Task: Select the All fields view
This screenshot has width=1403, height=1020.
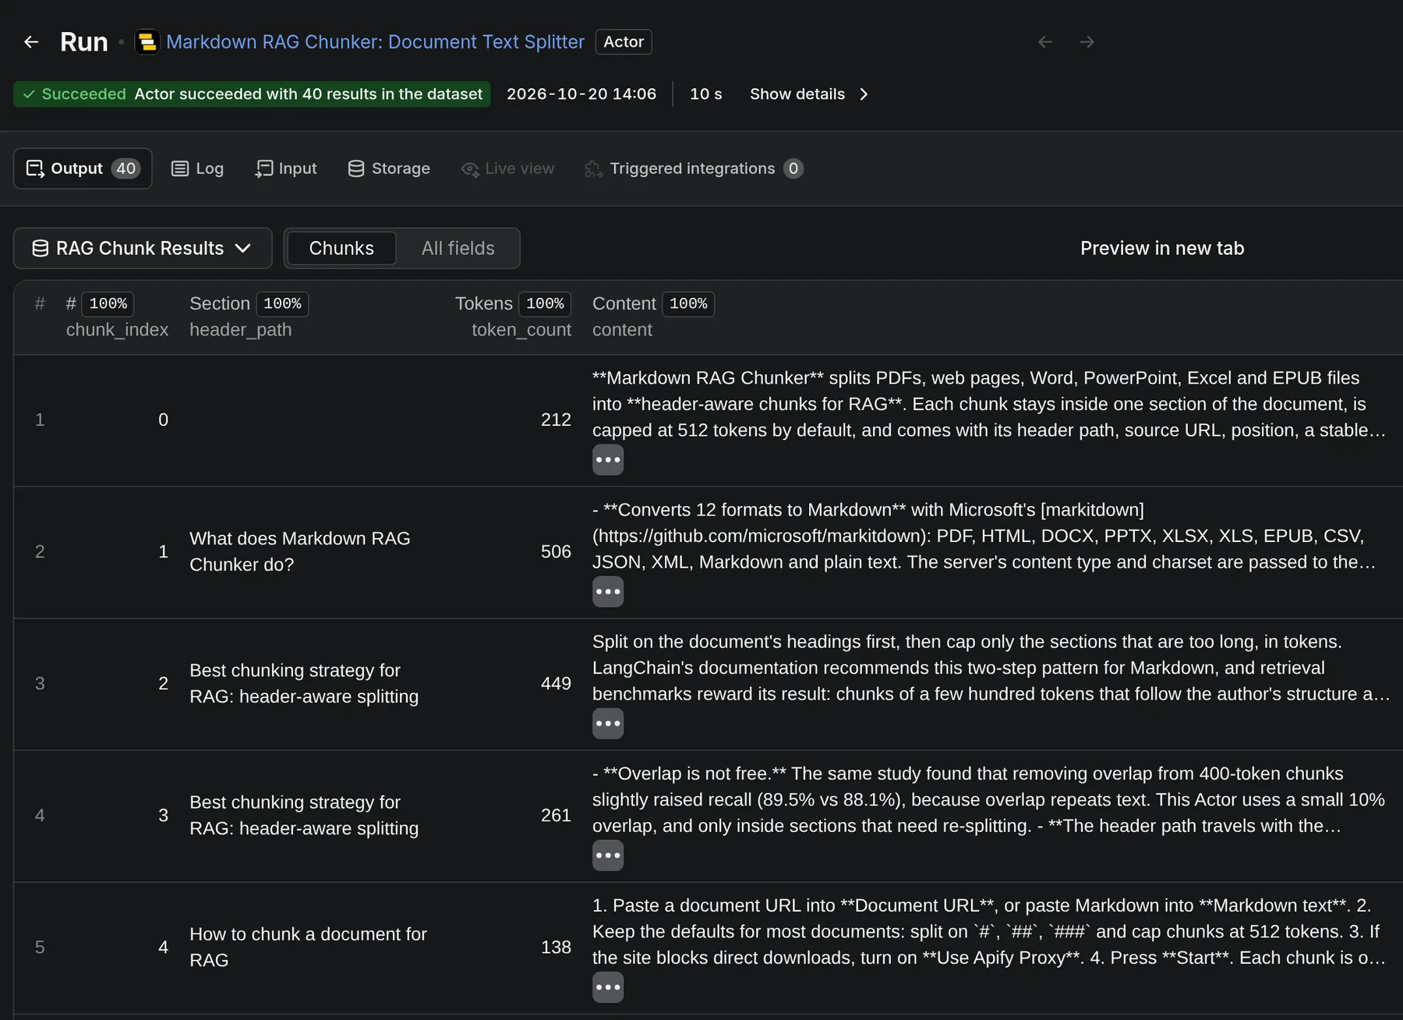Action: click(x=458, y=248)
